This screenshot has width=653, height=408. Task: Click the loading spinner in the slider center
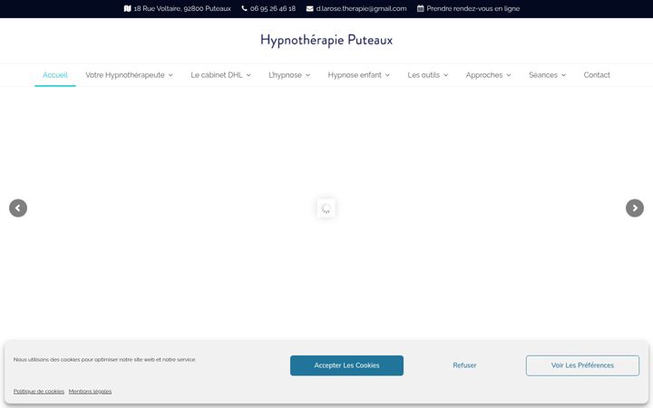[x=326, y=209]
